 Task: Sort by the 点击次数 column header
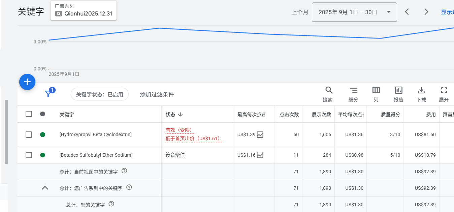point(289,115)
